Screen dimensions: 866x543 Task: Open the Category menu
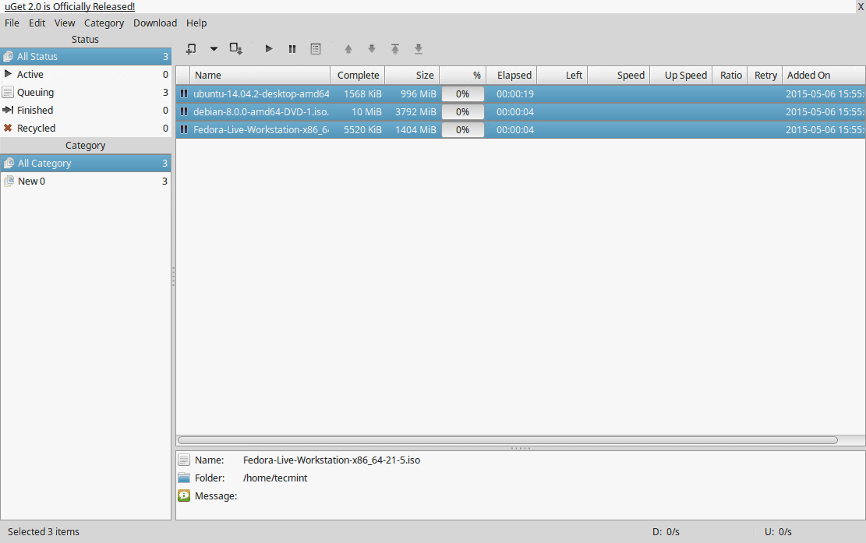pyautogui.click(x=104, y=23)
